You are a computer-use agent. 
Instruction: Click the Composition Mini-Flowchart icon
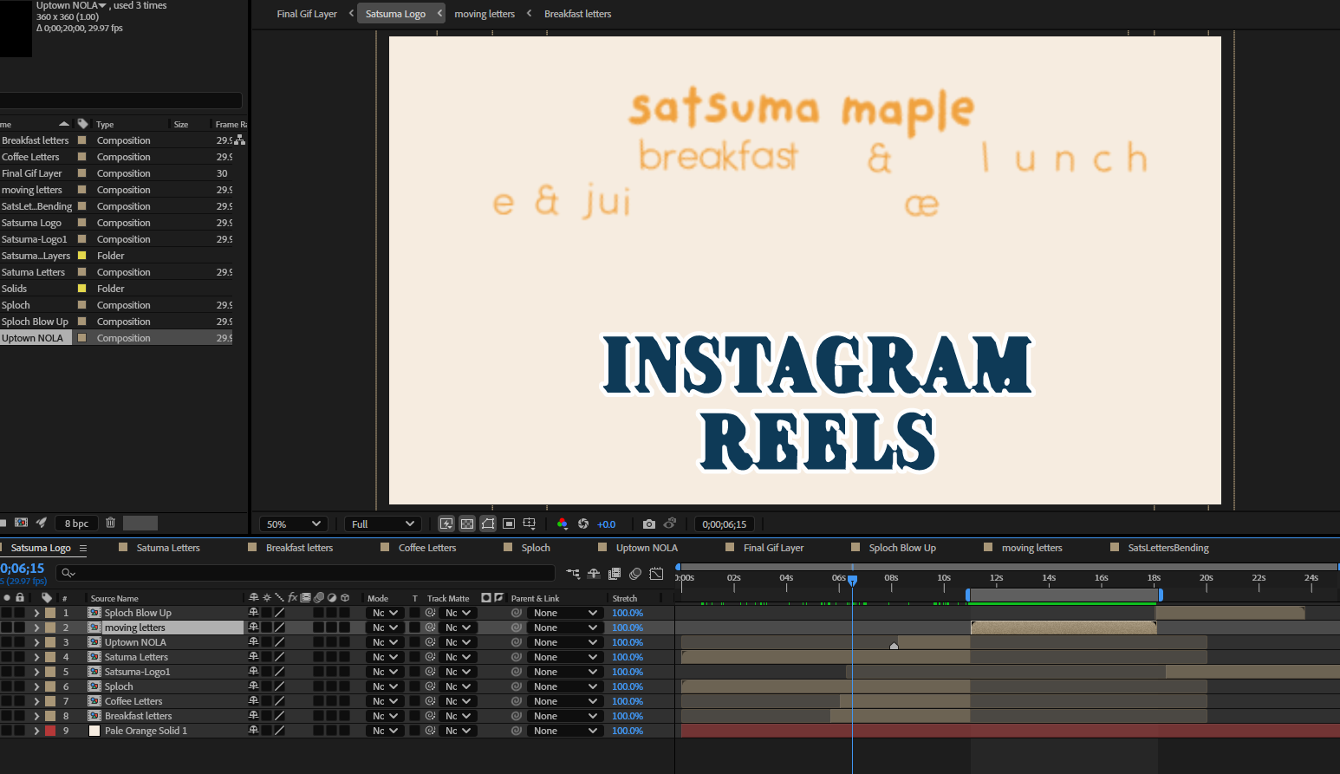point(573,573)
